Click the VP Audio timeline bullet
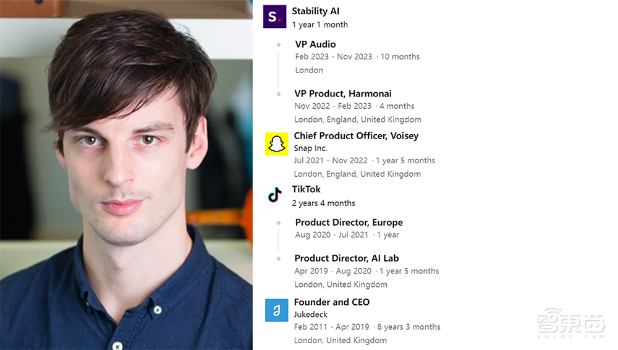This screenshot has height=350, width=618. point(279,45)
